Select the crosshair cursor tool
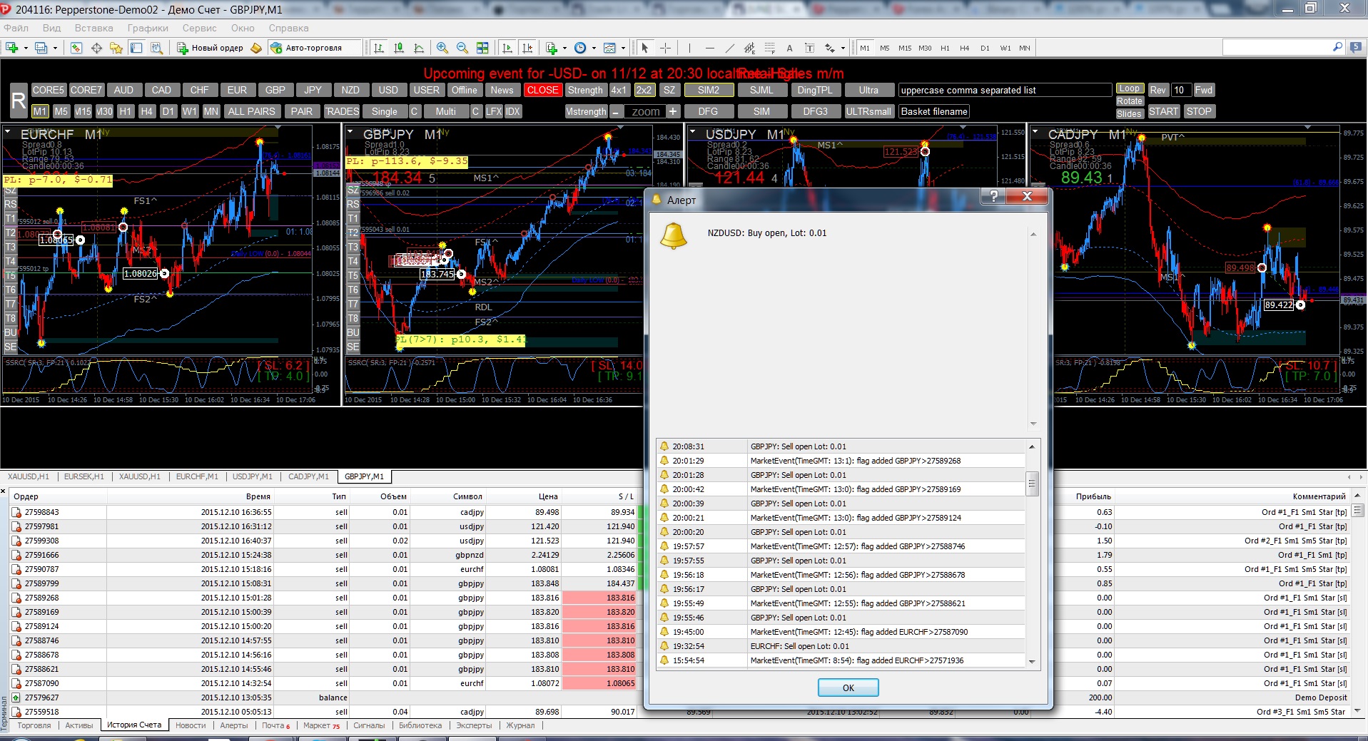 pos(665,48)
